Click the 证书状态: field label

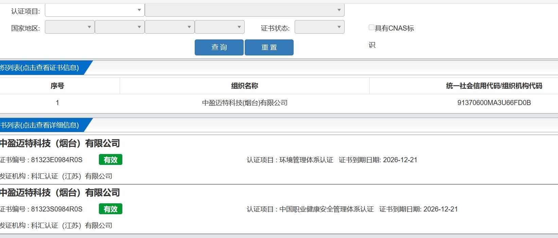coord(275,28)
